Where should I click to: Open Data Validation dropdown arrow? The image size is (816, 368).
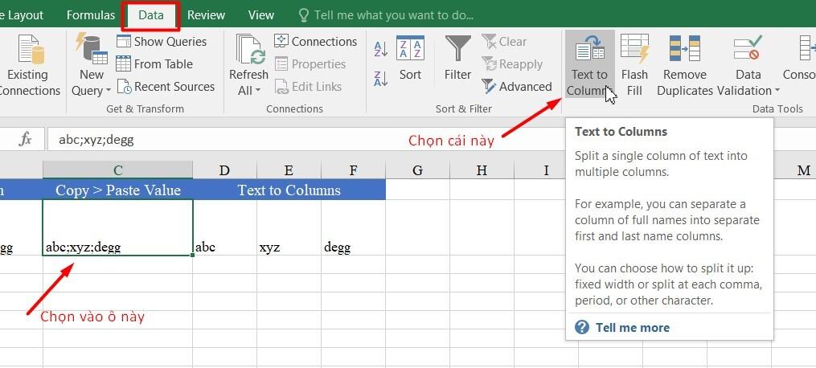(777, 92)
